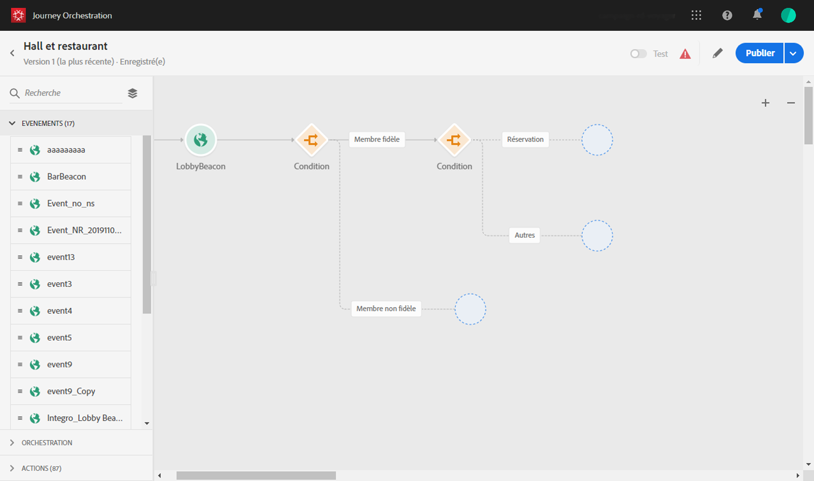Toggle the Test mode switch

(x=638, y=54)
